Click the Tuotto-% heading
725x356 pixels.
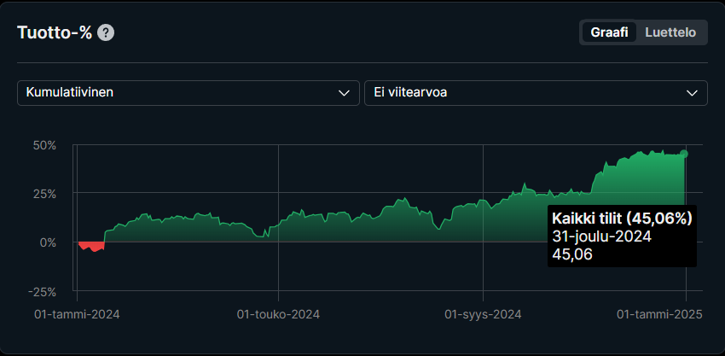[55, 33]
